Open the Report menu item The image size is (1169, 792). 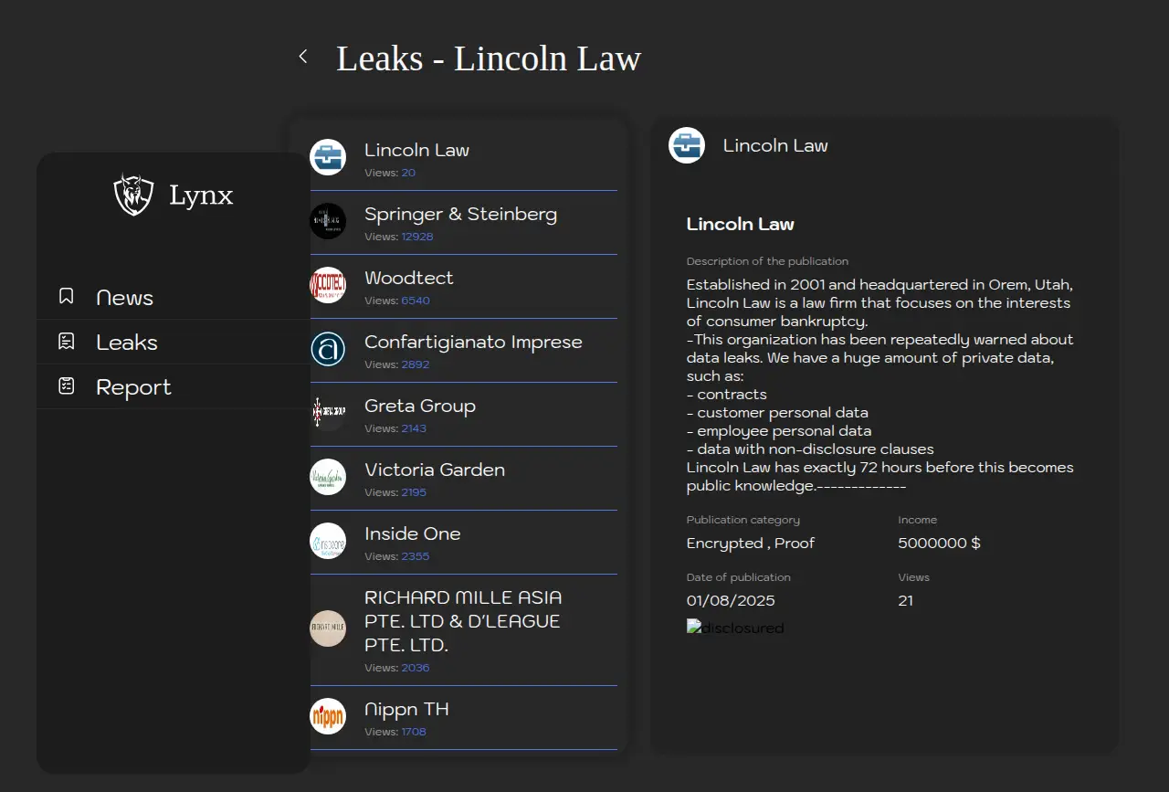point(133,387)
